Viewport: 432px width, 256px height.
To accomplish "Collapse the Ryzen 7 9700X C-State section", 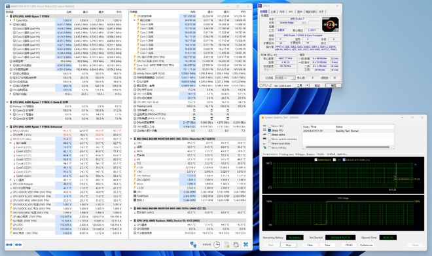I will pyautogui.click(x=7, y=102).
